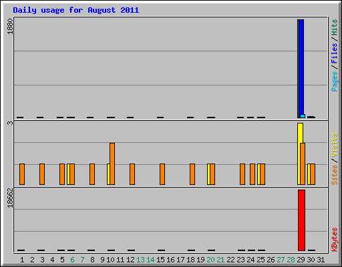The width and height of the screenshot is (342, 267).
Task: Click day label 22 on the x-axis
Action: pos(230,260)
